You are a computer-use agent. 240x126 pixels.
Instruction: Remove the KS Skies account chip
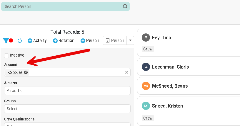26,72
